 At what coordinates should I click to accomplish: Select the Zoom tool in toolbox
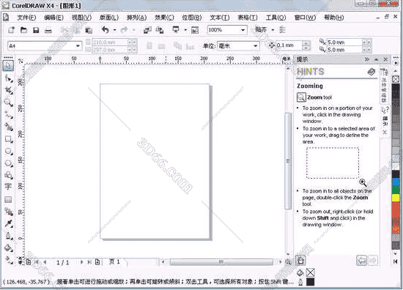pyautogui.click(x=9, y=103)
